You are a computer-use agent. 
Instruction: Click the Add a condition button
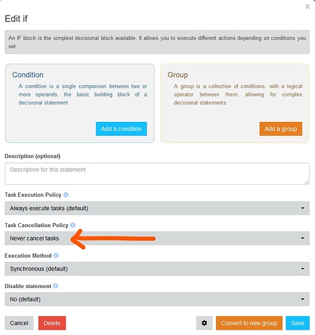pyautogui.click(x=121, y=129)
